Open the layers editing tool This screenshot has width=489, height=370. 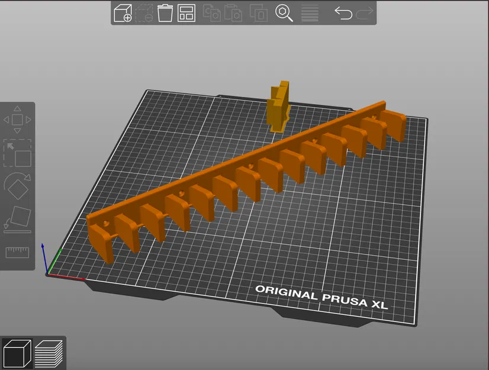pyautogui.click(x=310, y=13)
